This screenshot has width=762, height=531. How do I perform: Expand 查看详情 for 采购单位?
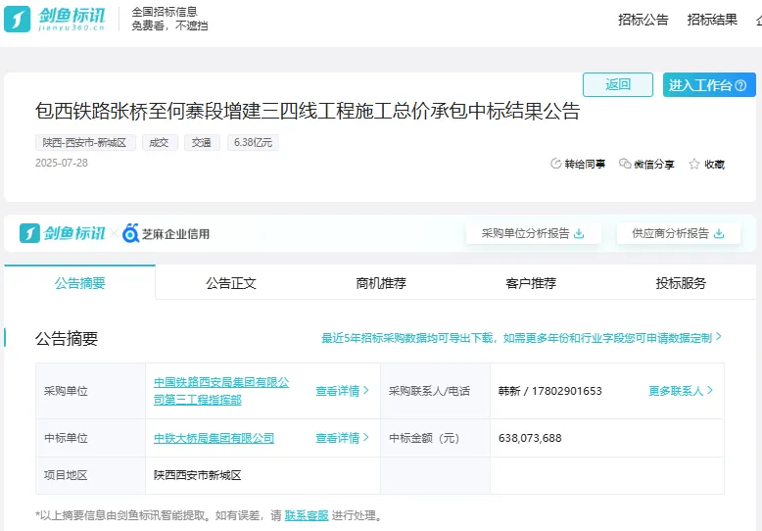click(342, 391)
